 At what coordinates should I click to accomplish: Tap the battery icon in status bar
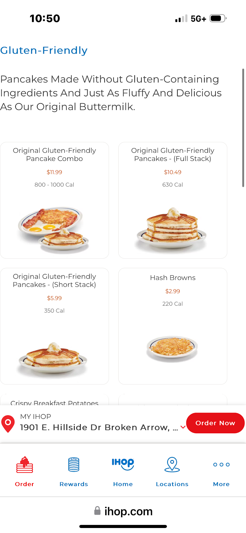click(x=218, y=19)
